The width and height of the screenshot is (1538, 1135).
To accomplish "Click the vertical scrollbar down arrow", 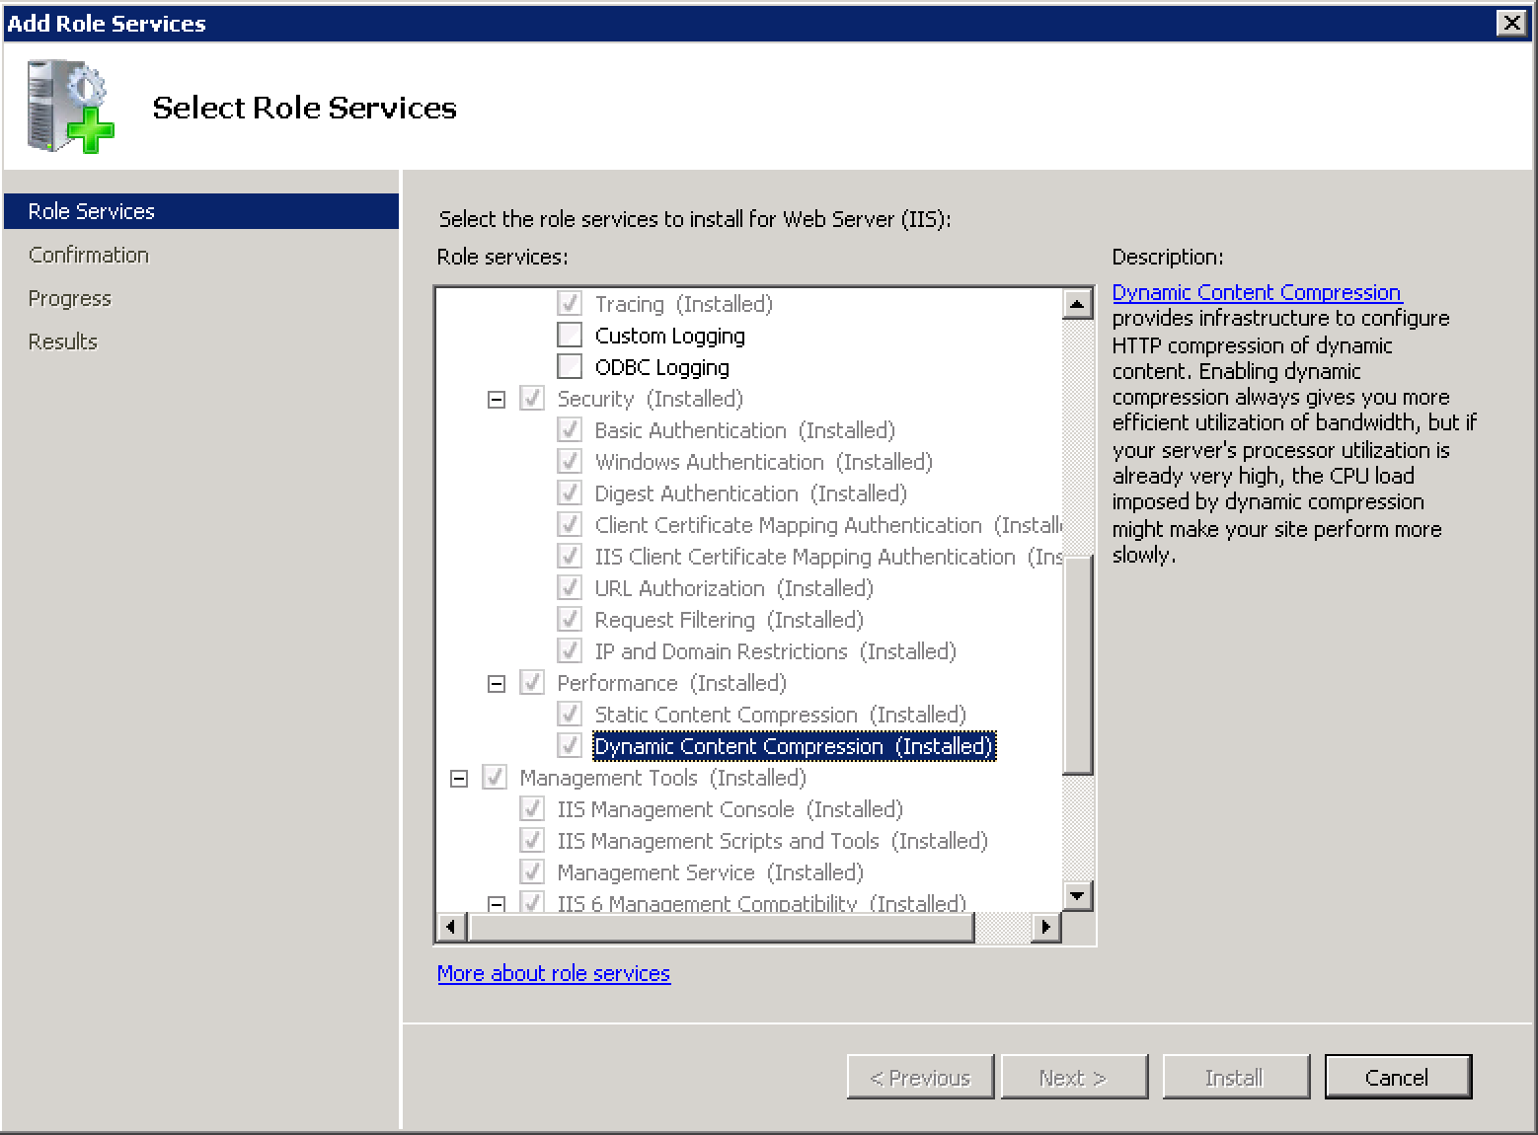I will point(1077,896).
